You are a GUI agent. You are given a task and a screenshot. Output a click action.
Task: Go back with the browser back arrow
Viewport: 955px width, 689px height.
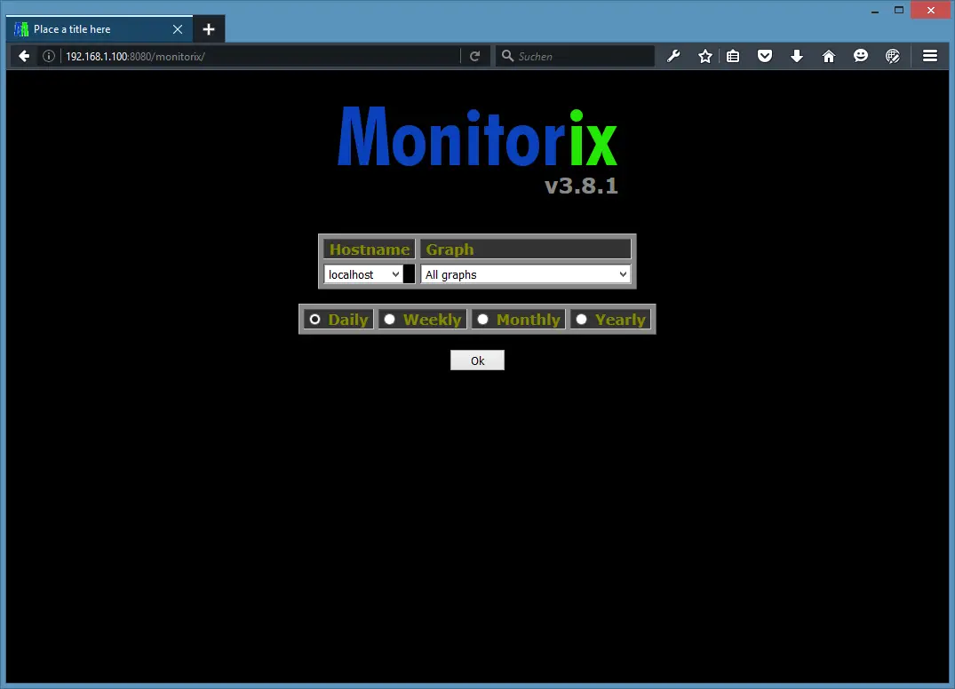[x=24, y=56]
